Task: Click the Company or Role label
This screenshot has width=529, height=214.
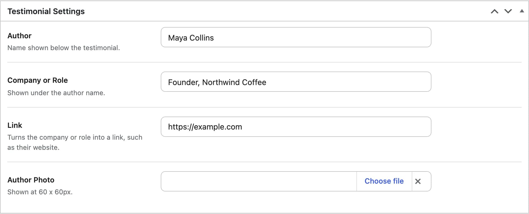Action: click(38, 80)
